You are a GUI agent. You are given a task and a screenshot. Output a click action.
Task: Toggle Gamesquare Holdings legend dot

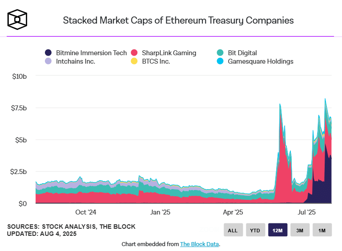point(220,61)
